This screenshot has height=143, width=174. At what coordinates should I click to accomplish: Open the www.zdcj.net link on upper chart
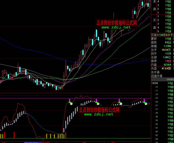pos(116,27)
